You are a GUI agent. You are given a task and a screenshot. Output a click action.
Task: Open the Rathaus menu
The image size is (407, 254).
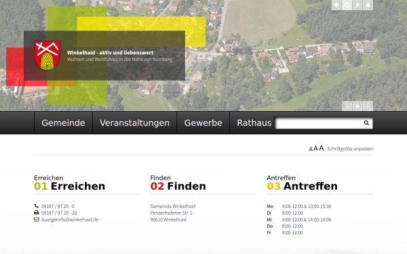click(254, 123)
